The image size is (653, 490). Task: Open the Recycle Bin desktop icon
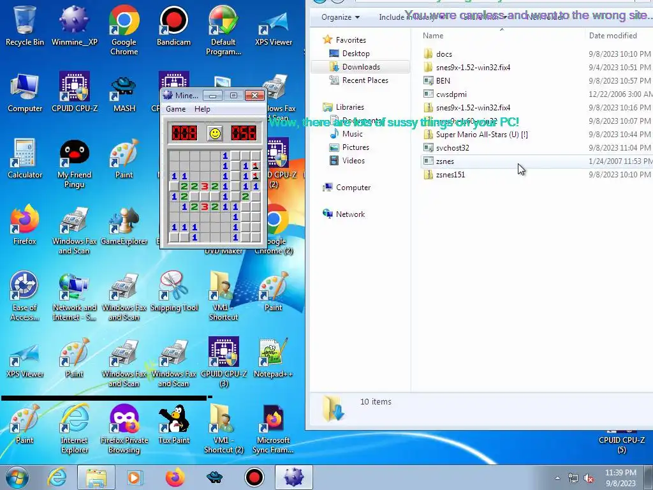click(x=25, y=25)
